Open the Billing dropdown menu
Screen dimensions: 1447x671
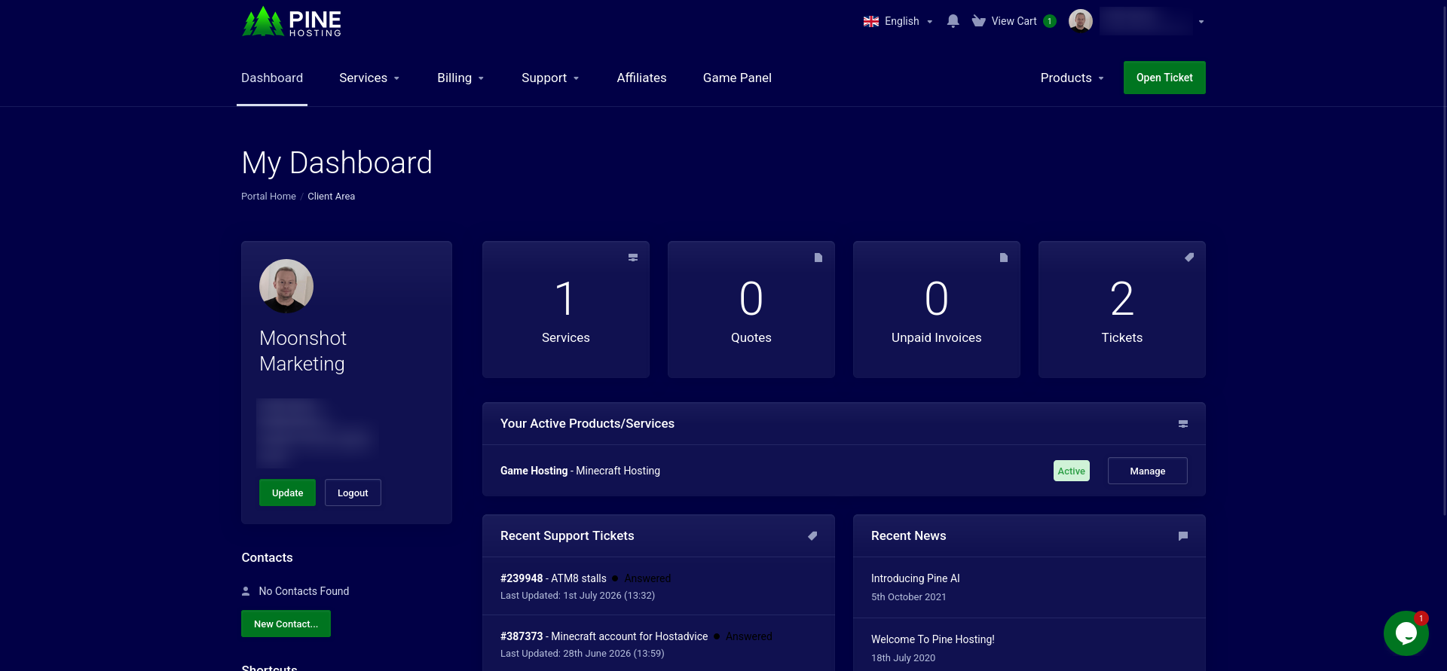click(x=460, y=78)
